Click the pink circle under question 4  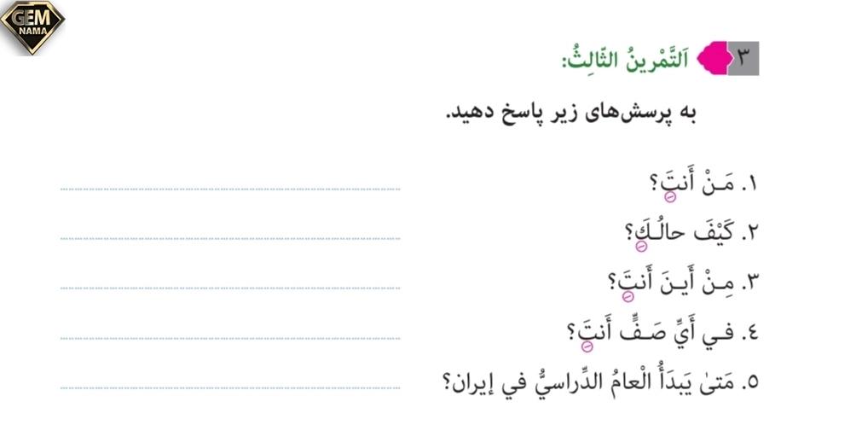[587, 346]
